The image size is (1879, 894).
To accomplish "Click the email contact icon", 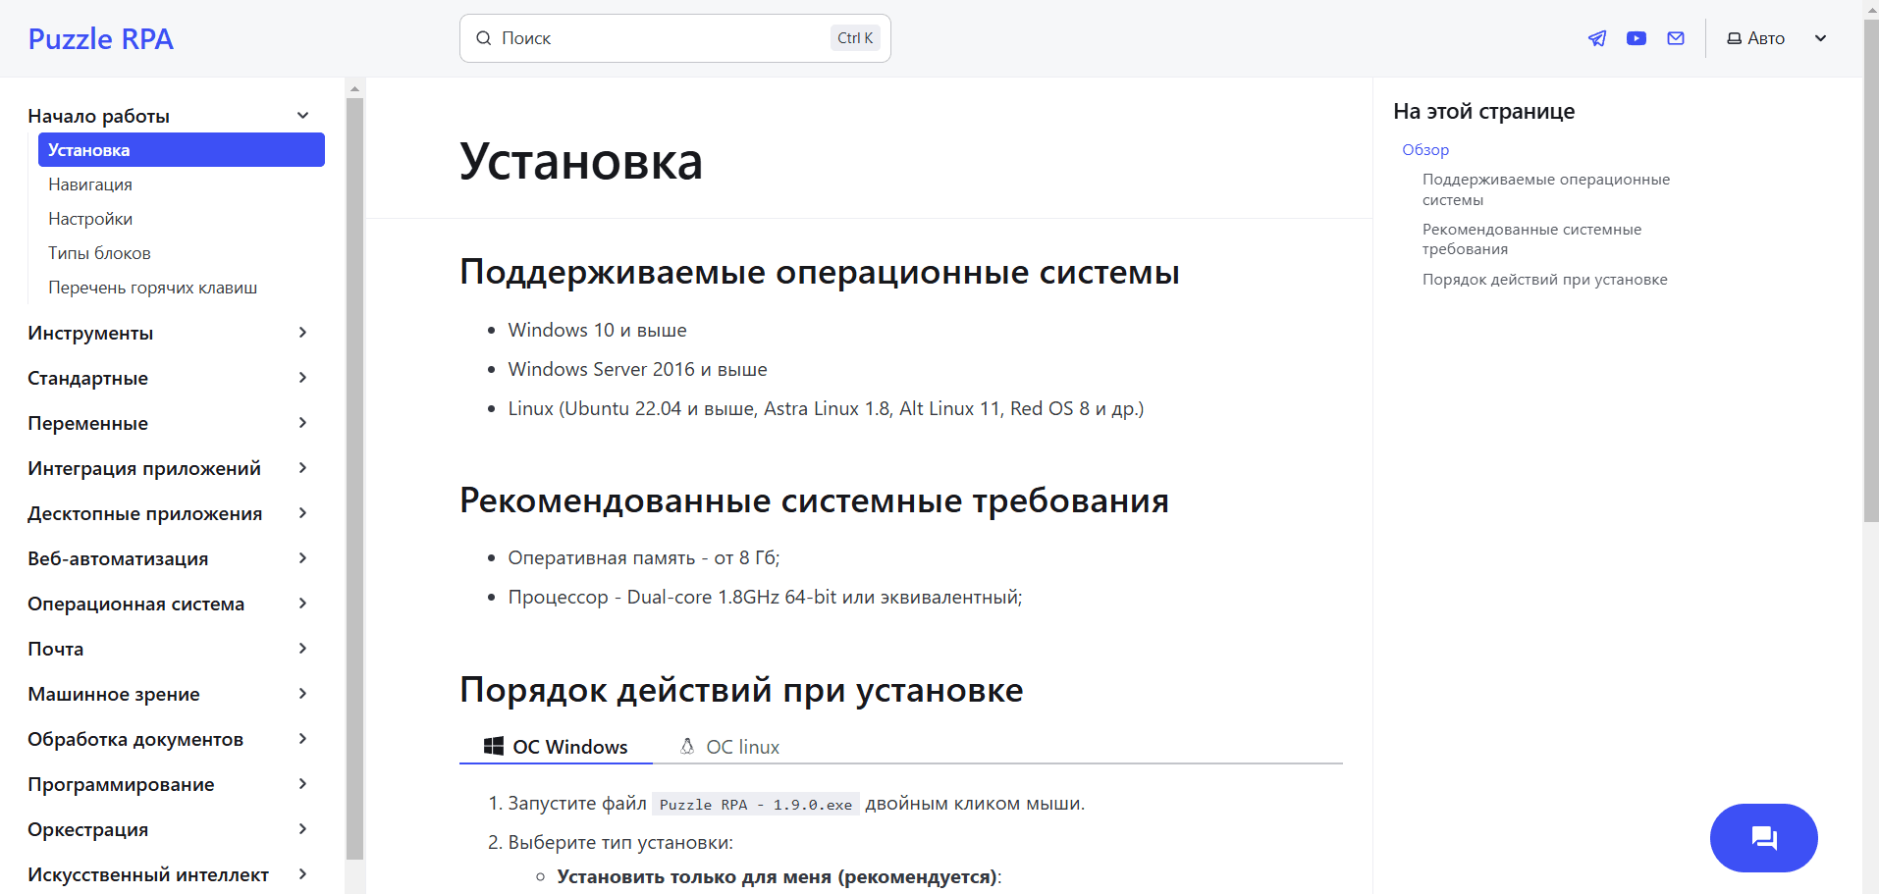I will coord(1676,37).
